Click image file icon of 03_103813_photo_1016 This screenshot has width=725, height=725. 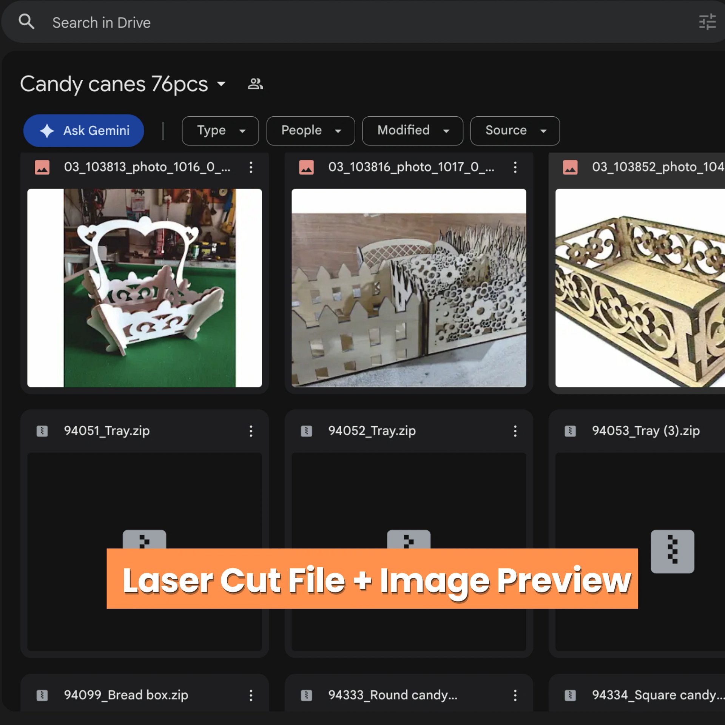point(42,167)
